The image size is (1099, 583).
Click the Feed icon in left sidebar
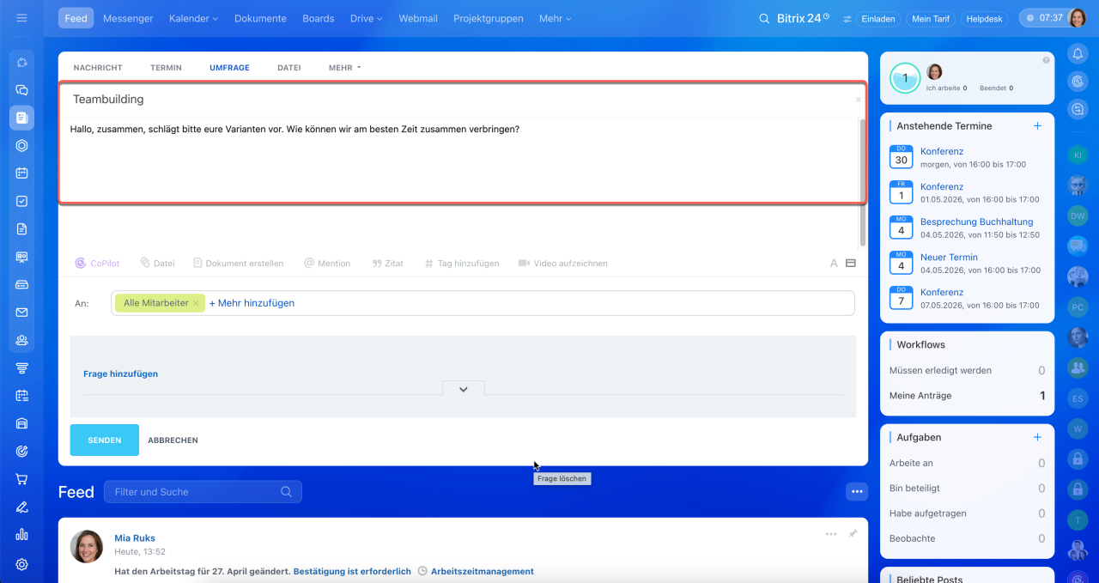(x=21, y=118)
